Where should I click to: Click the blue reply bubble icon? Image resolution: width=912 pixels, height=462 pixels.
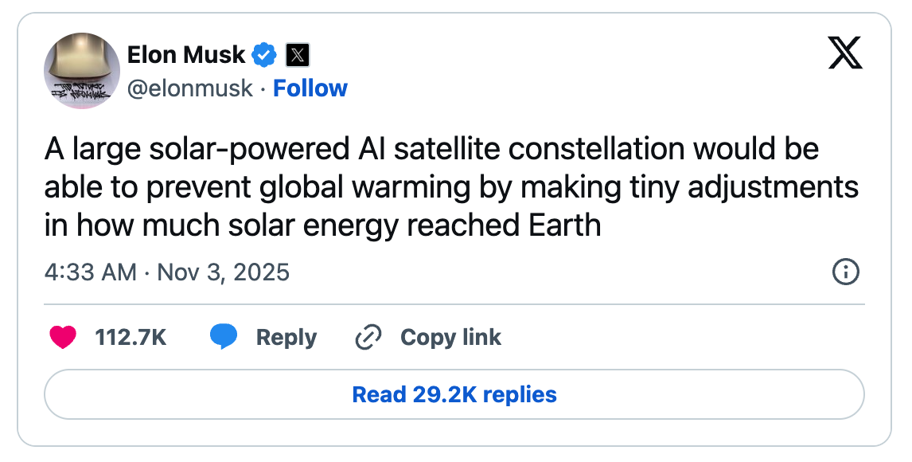pos(224,338)
